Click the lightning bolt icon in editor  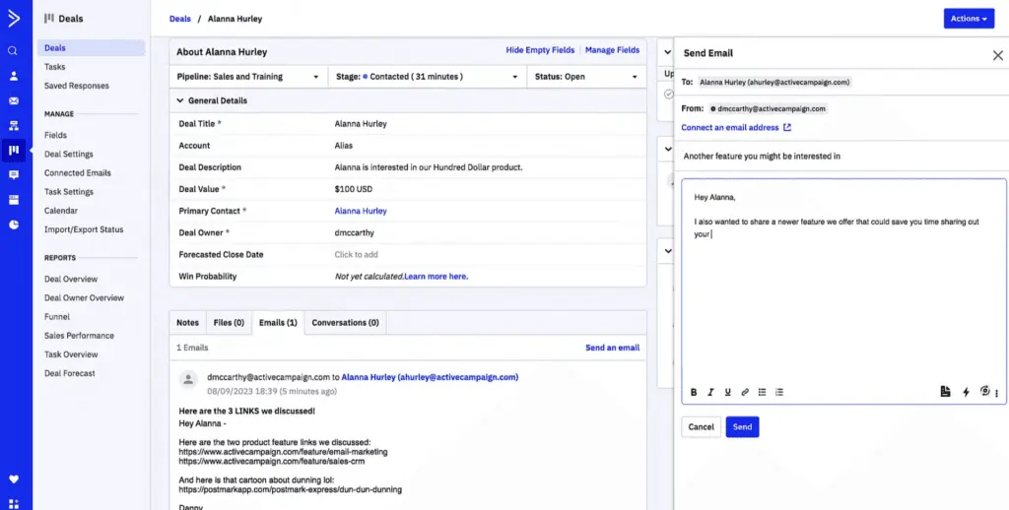966,392
